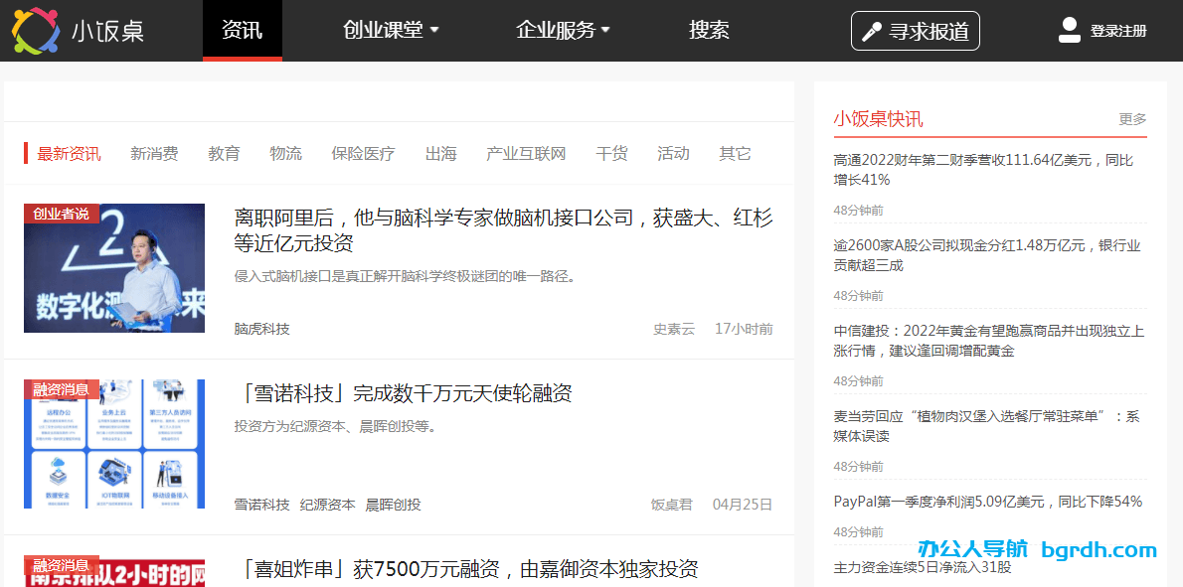Switch to the 新消费 category tab

click(x=155, y=153)
